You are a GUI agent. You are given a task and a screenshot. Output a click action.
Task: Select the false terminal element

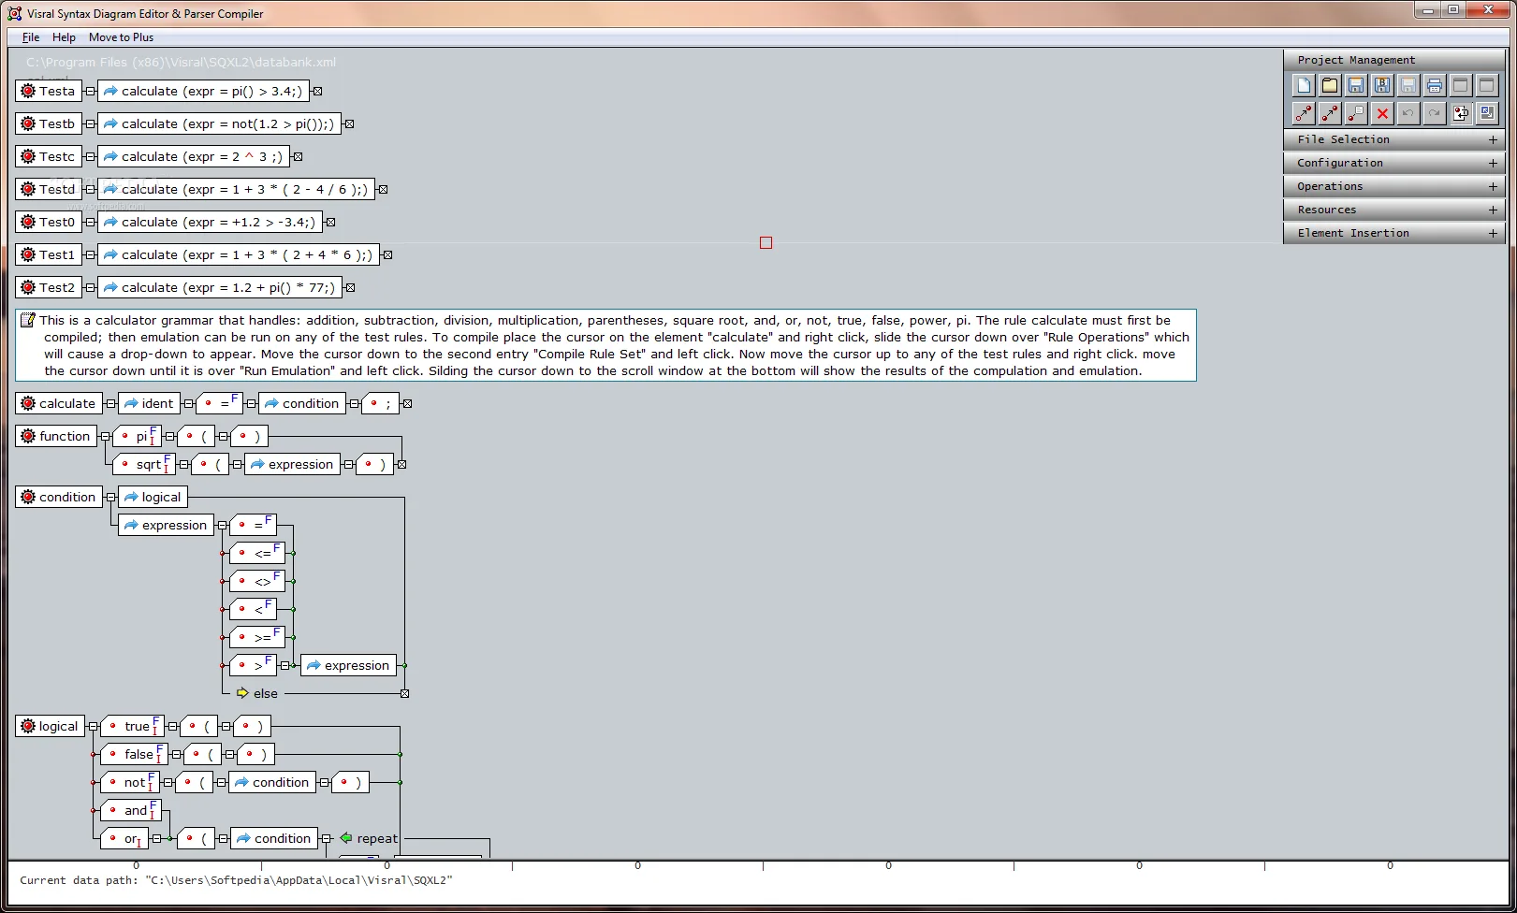coord(134,754)
